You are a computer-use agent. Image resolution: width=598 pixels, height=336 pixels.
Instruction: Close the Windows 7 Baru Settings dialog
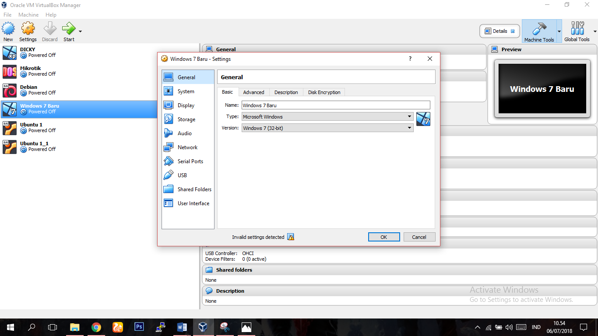tap(430, 59)
